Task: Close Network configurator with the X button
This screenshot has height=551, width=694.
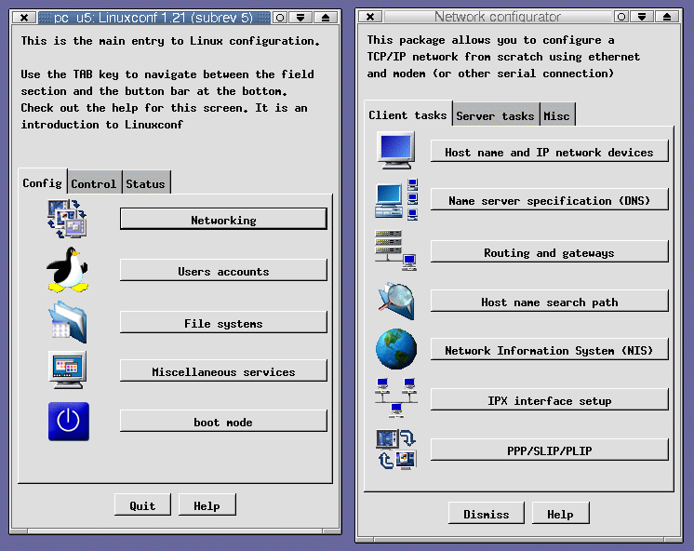Action: [x=370, y=17]
